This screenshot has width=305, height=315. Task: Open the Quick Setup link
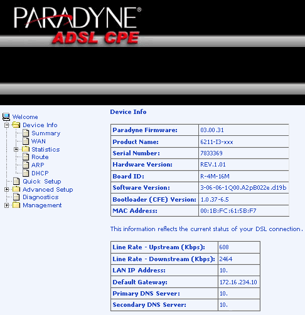point(42,181)
